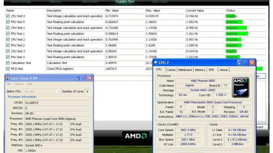
Task: Click the Bus Speed value 200.1 MHz
Action: 188,140
